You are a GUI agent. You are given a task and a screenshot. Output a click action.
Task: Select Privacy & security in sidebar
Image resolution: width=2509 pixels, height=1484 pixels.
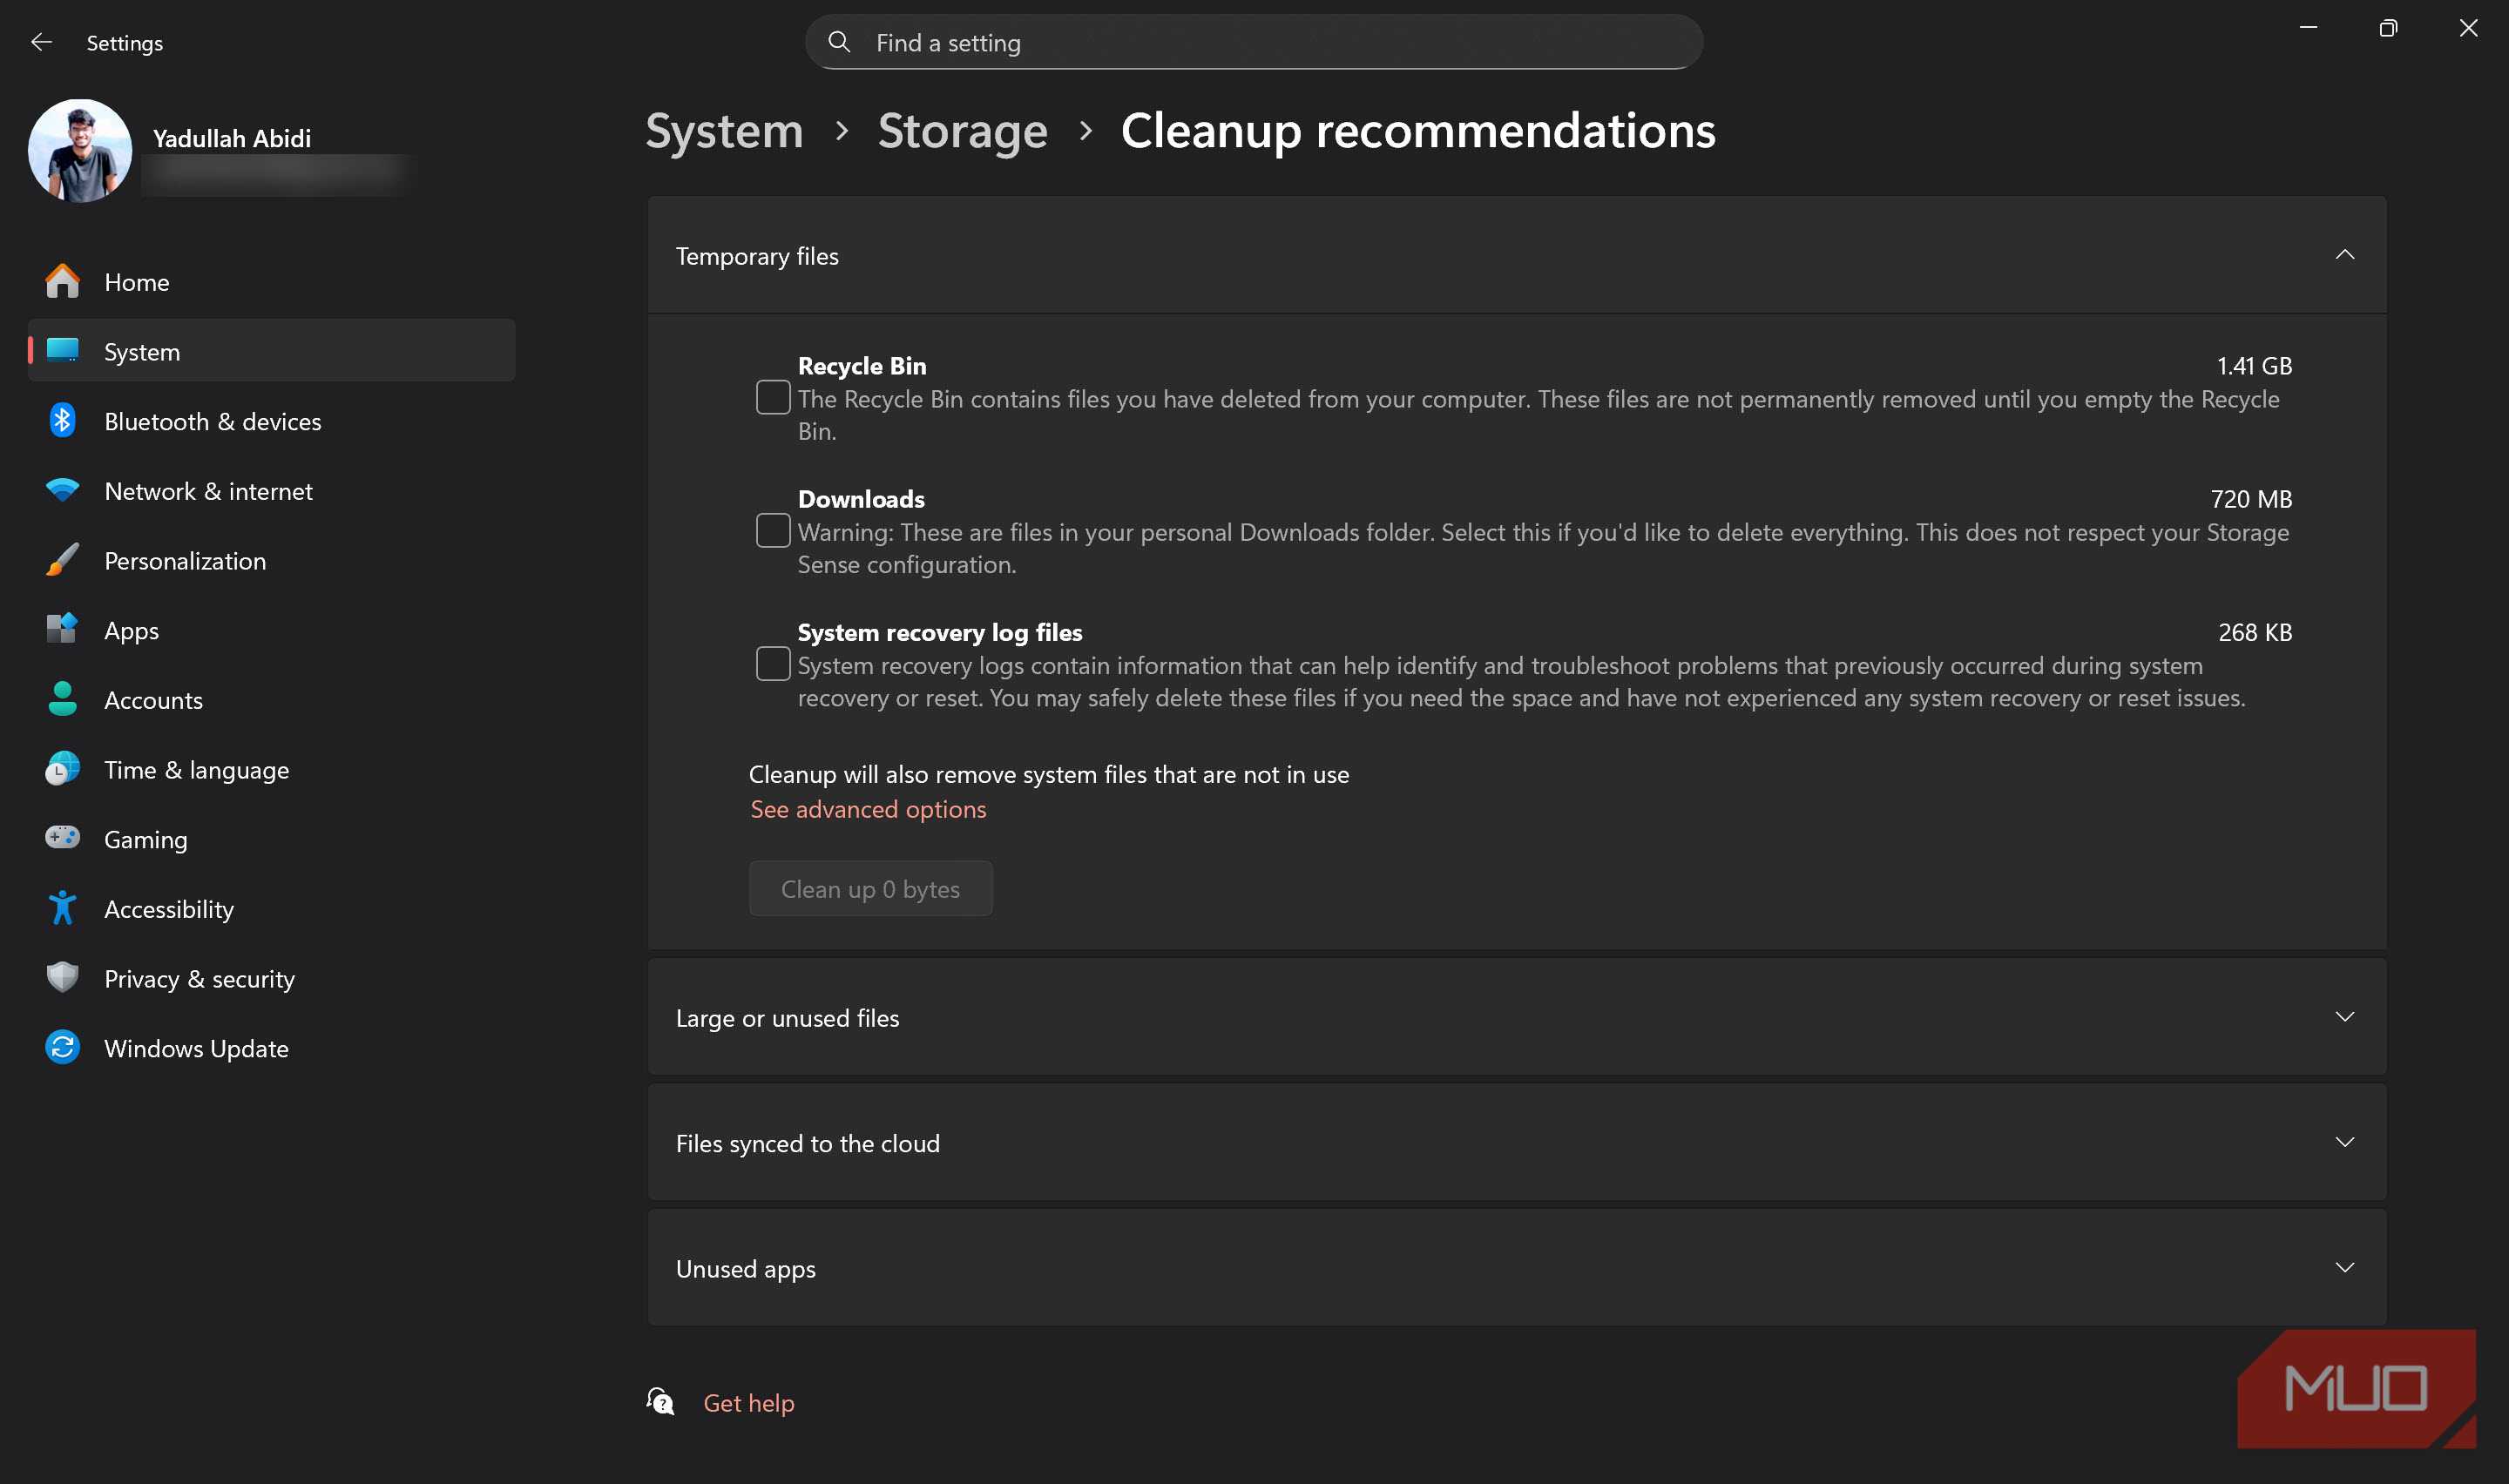[x=272, y=978]
